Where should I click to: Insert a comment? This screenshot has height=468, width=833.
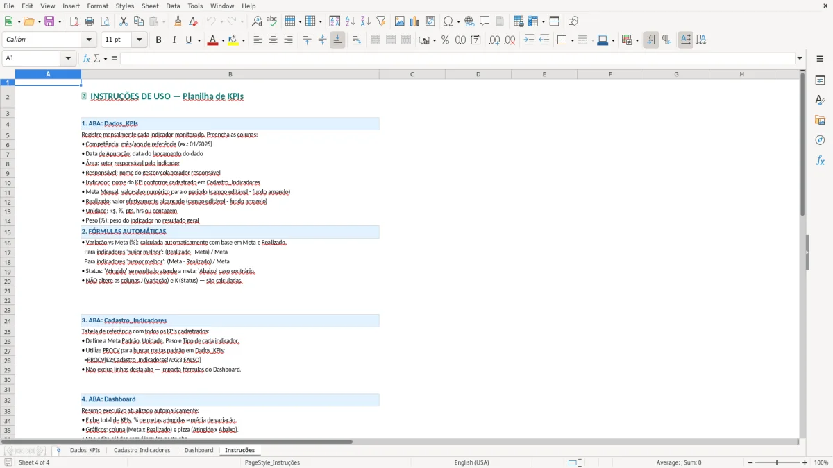(x=485, y=21)
